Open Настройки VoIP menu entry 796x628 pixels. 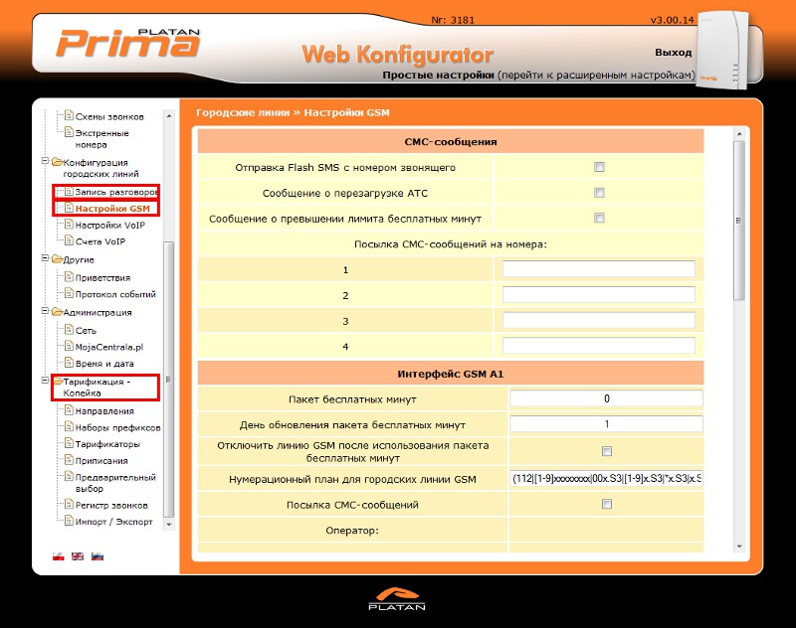coord(110,225)
